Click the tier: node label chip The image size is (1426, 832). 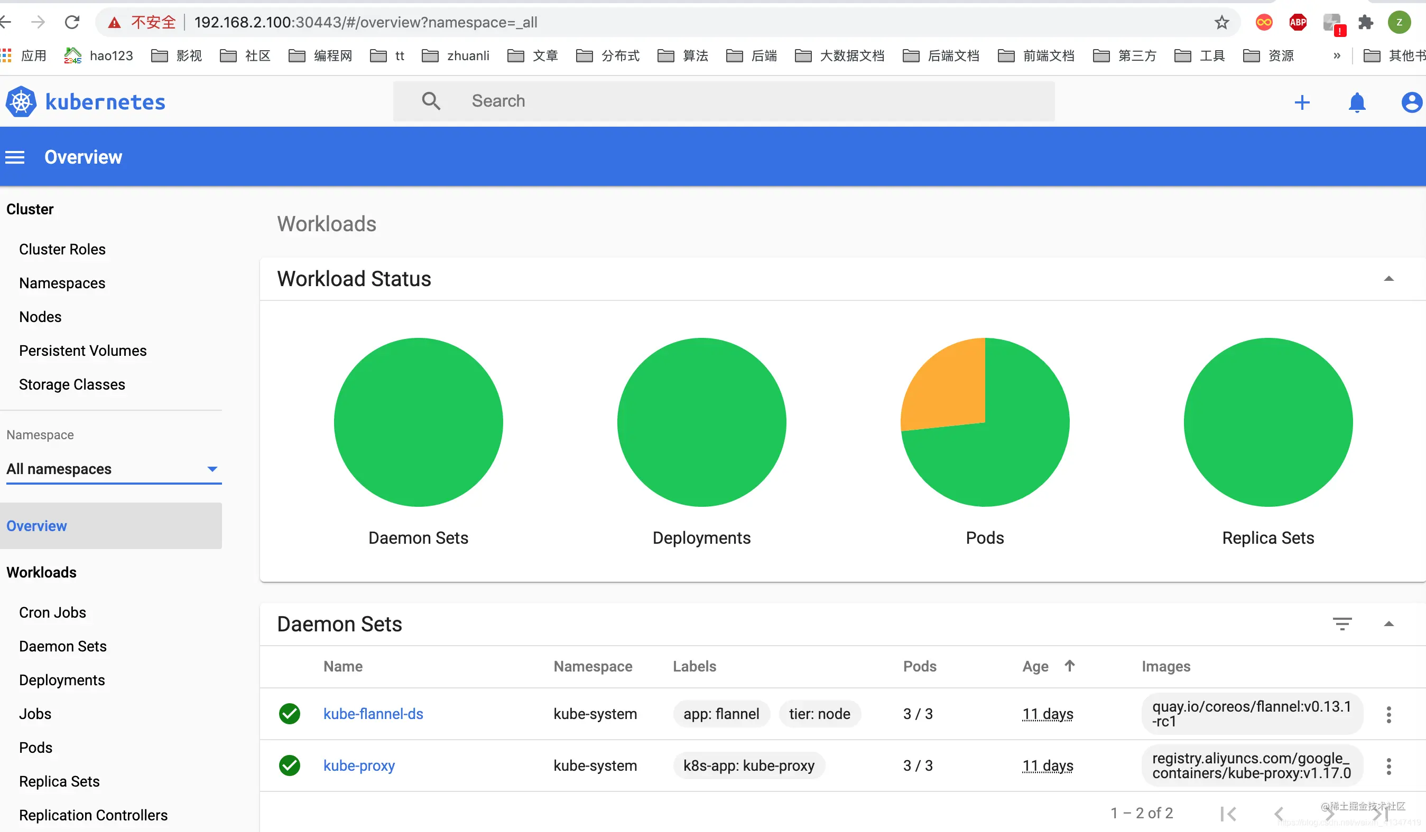(820, 714)
